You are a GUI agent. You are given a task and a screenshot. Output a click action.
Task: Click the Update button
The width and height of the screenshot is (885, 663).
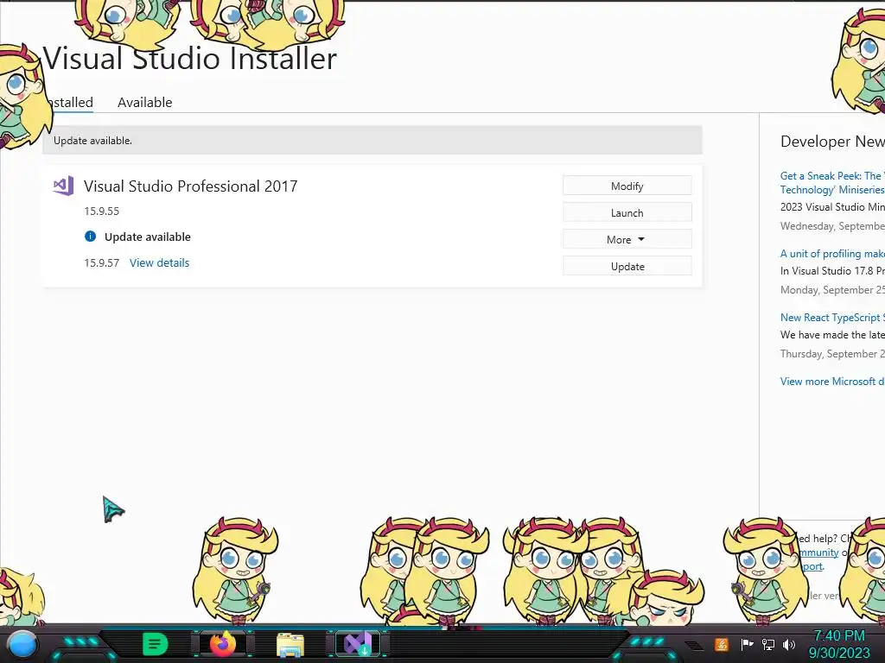pyautogui.click(x=627, y=266)
